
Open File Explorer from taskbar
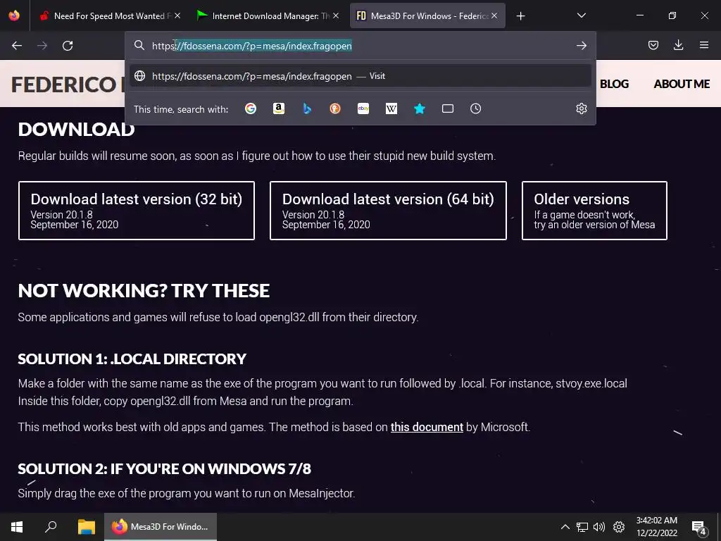coord(86,527)
